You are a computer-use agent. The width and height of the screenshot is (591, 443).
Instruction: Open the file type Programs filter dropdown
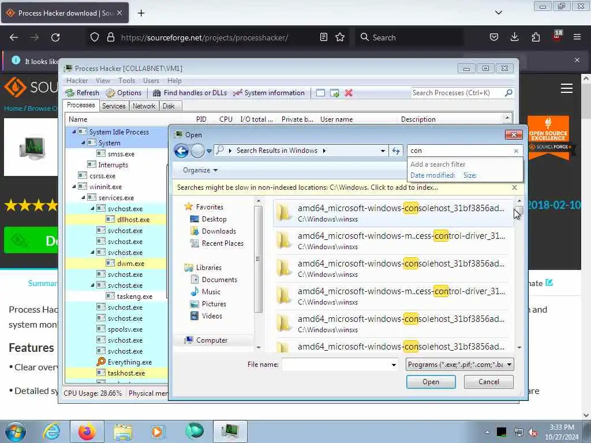pos(509,365)
